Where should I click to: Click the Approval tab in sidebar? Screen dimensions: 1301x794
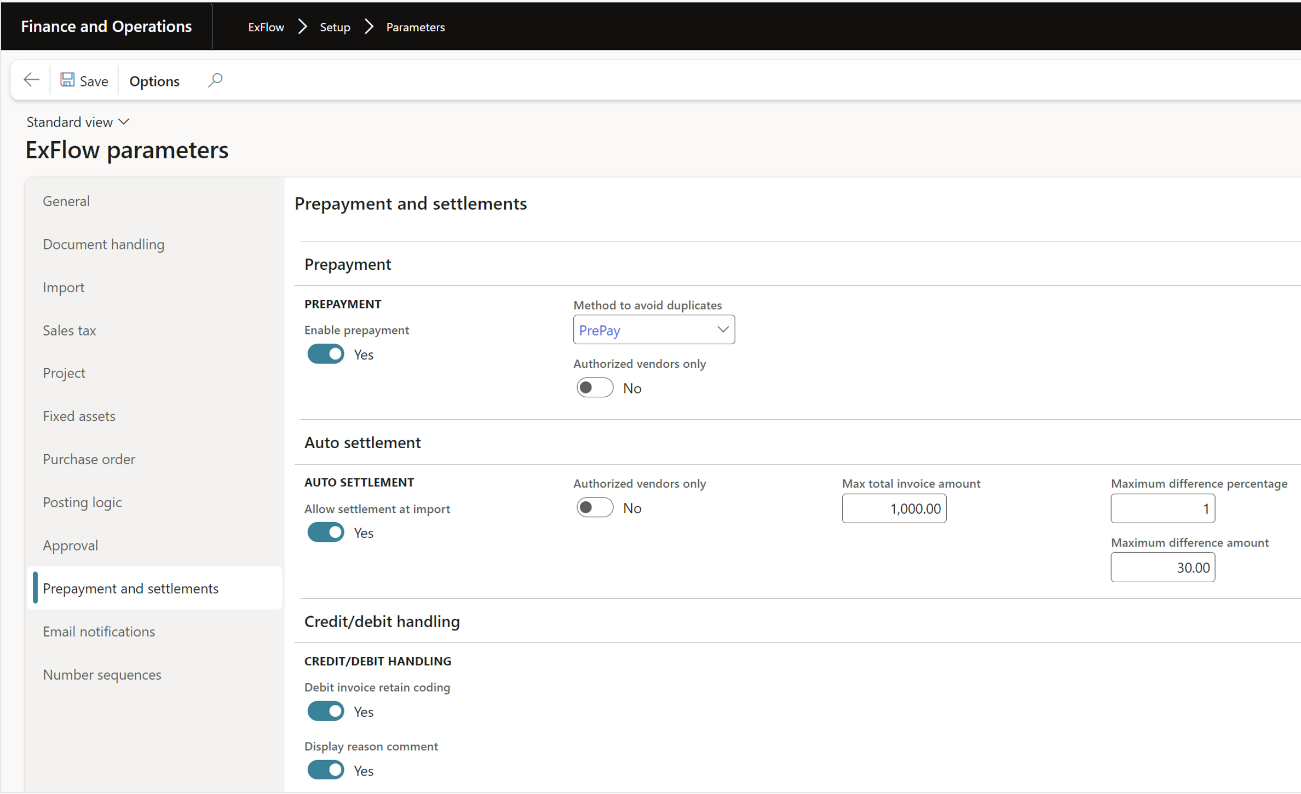point(72,545)
